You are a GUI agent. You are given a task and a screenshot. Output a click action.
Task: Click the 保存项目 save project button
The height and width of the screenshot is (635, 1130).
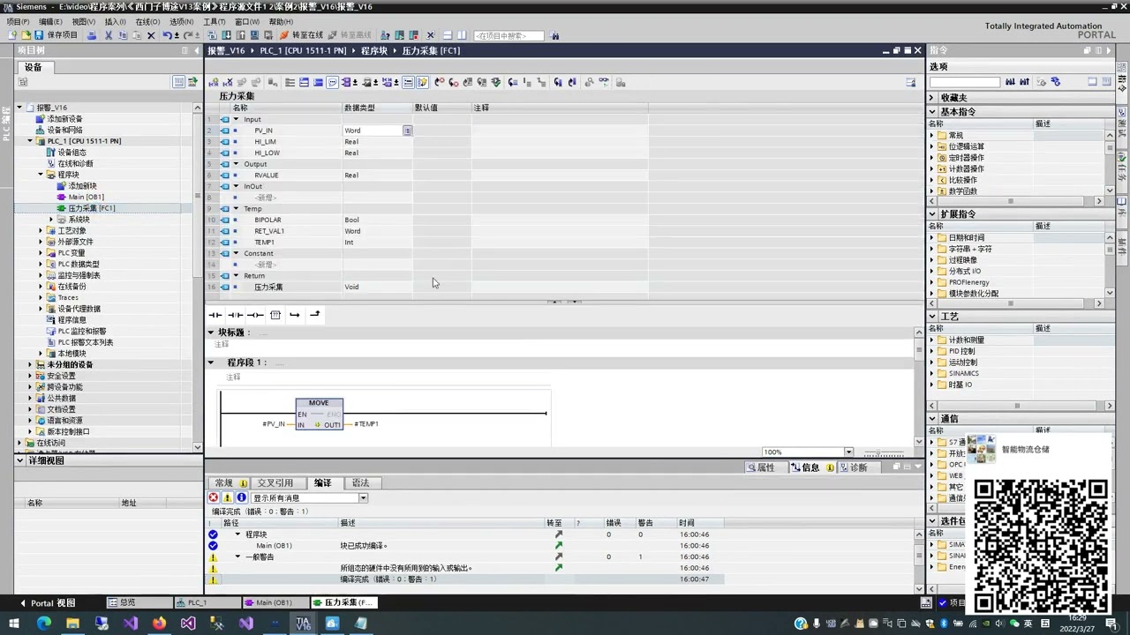[56, 35]
